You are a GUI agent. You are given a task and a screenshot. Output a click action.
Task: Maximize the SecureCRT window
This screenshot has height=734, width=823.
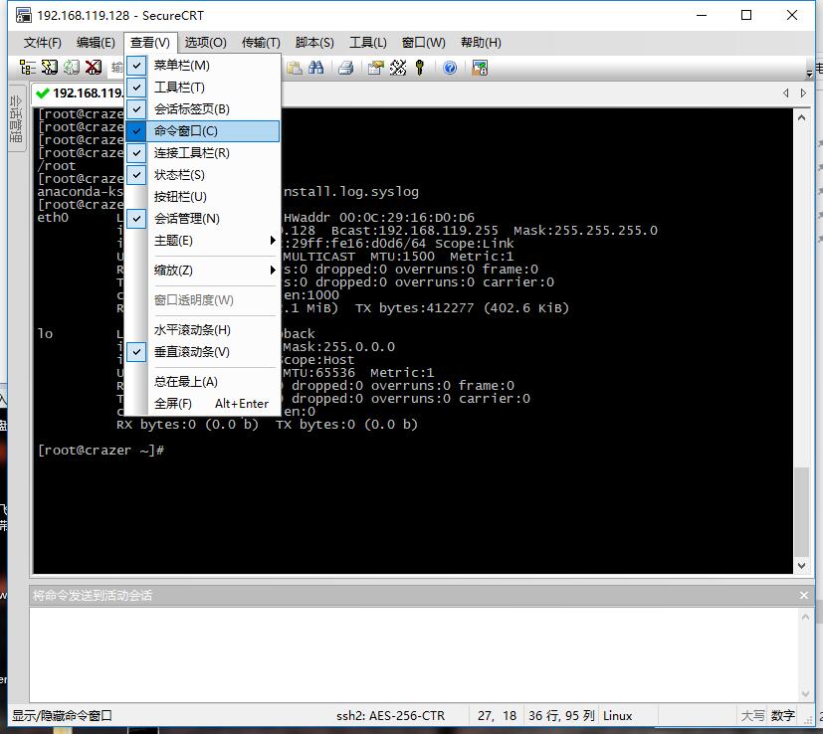[x=746, y=15]
